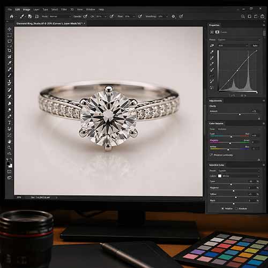The height and width of the screenshot is (268, 268).
Task: Open the Color Balance Tone dropdown
Action: [x=239, y=129]
